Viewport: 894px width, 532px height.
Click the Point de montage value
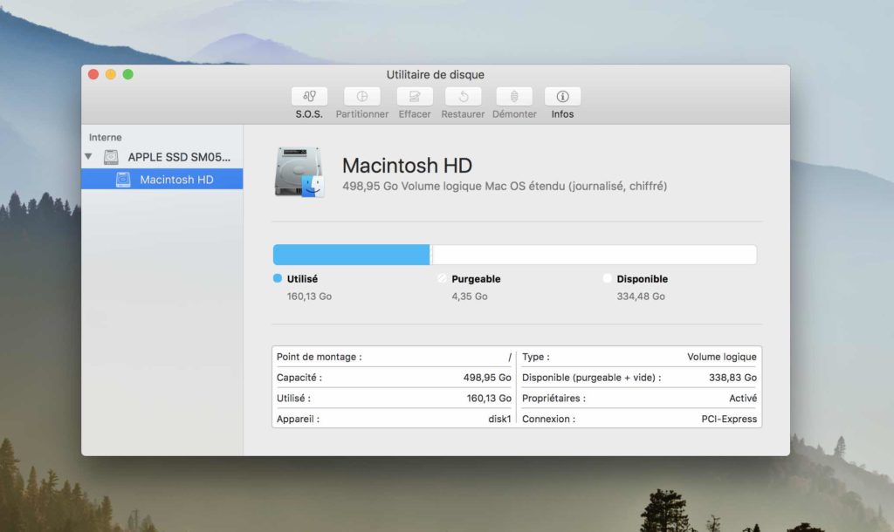[x=507, y=357]
